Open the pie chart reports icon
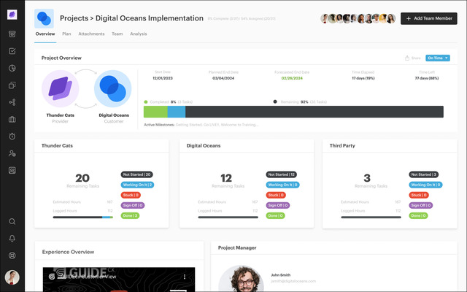The height and width of the screenshot is (292, 467). point(12,68)
